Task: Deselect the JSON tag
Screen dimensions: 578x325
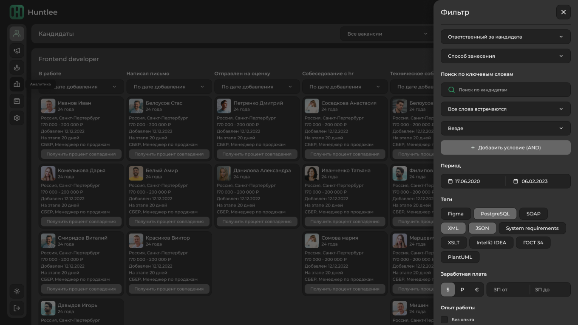Action: tap(482, 228)
